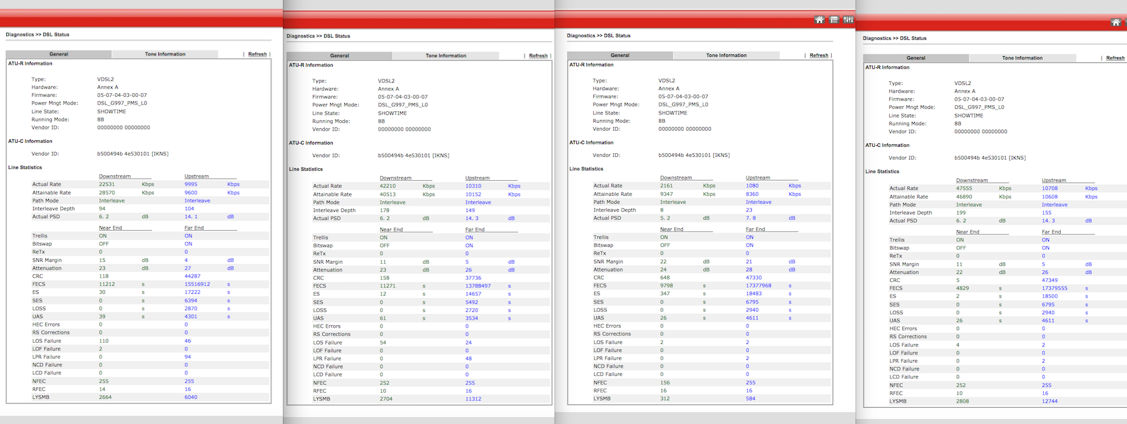Image resolution: width=1127 pixels, height=424 pixels.
Task: Click the Diagnostics >> DSL Status breadcrumb, rightmost panel
Action: [x=894, y=38]
